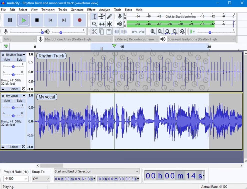Zoom out with the minus magnifier
247x189 pixels.
[160, 32]
